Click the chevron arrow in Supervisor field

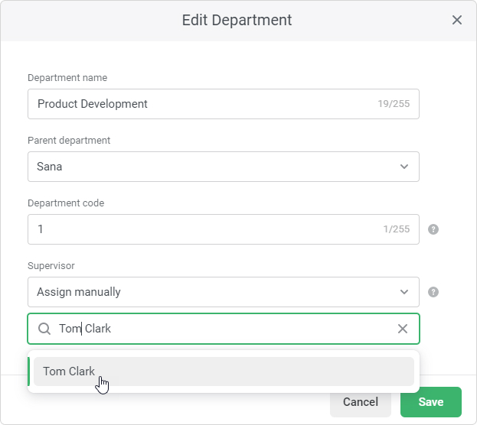click(404, 292)
